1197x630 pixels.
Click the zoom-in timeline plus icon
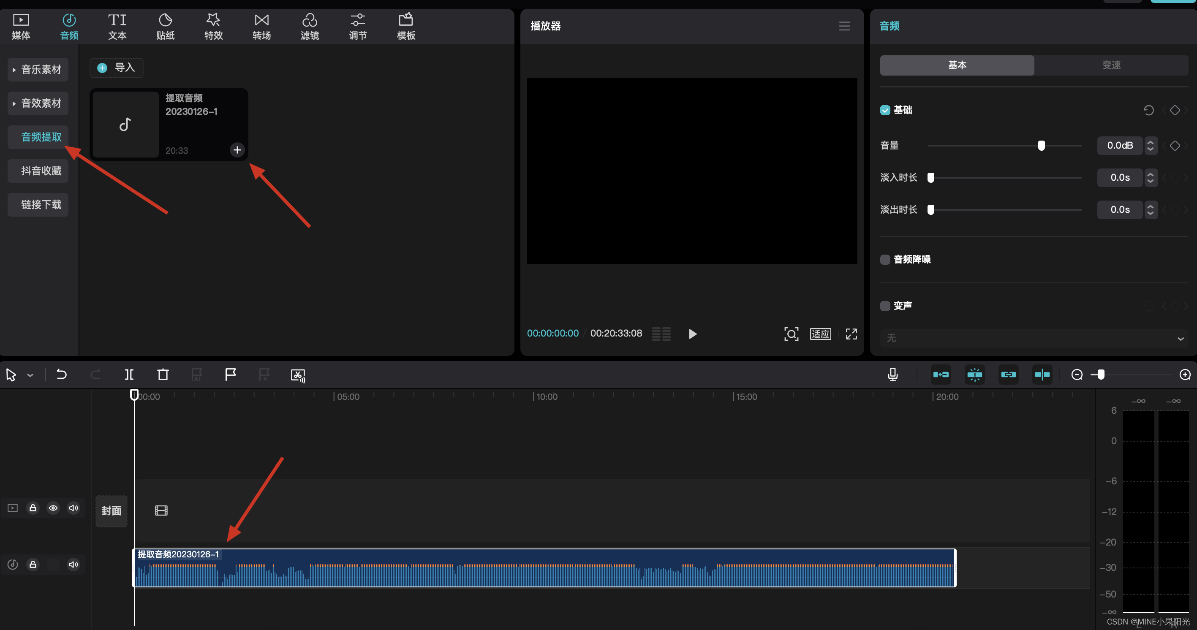(x=1185, y=375)
